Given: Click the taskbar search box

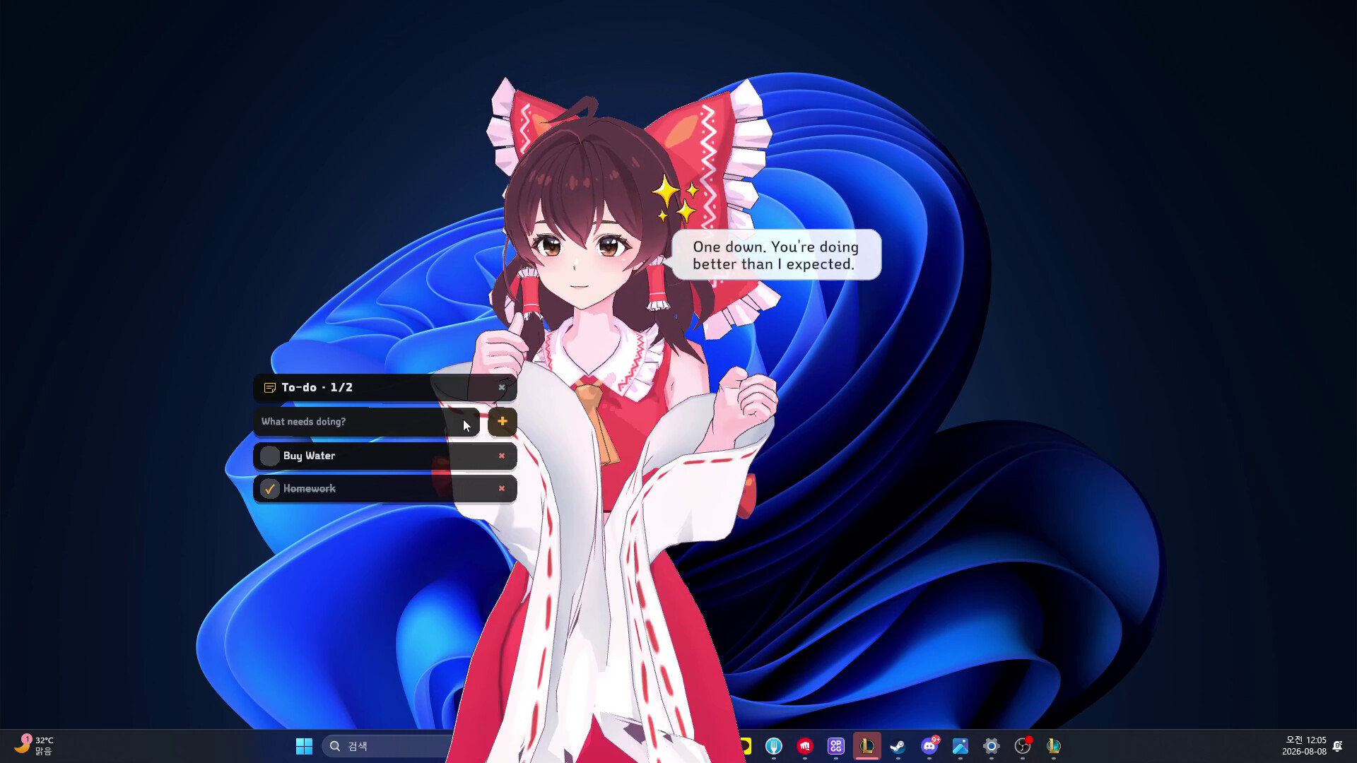Looking at the screenshot, I should (x=389, y=746).
